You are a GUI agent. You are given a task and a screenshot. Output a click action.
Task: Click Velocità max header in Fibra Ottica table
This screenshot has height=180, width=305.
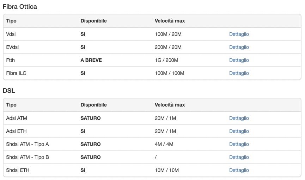[x=170, y=21]
